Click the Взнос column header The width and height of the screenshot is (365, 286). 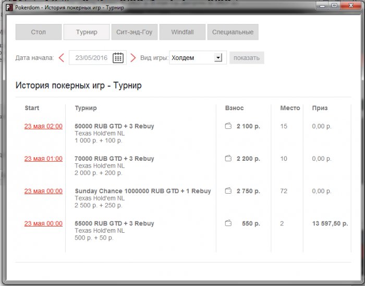point(234,108)
